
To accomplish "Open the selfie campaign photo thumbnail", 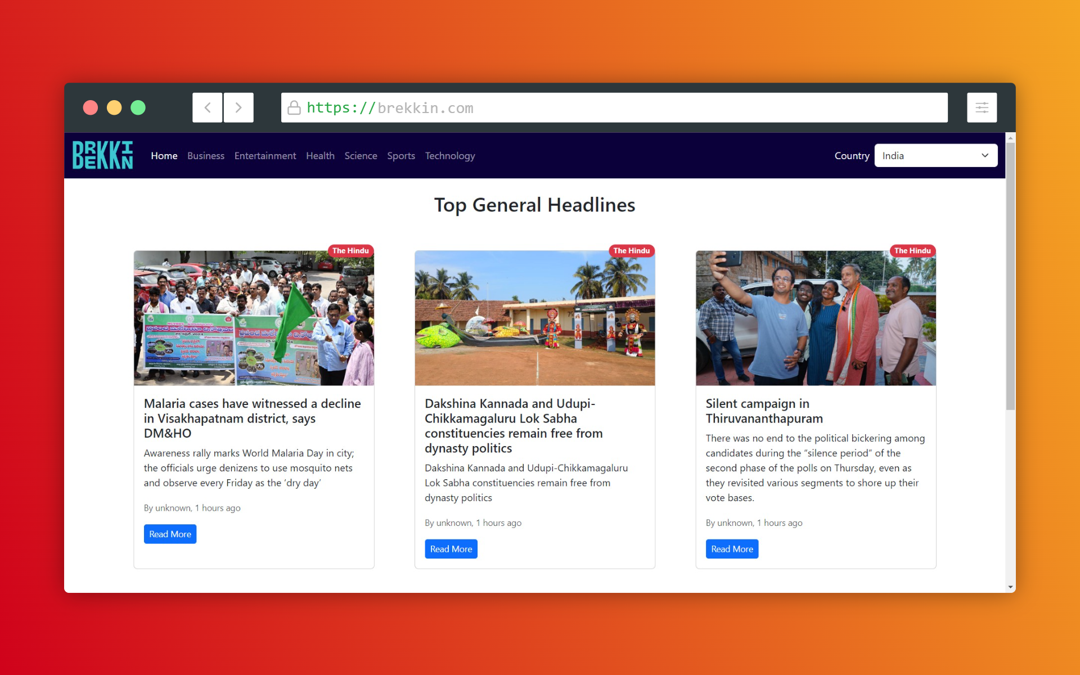I will coord(815,318).
